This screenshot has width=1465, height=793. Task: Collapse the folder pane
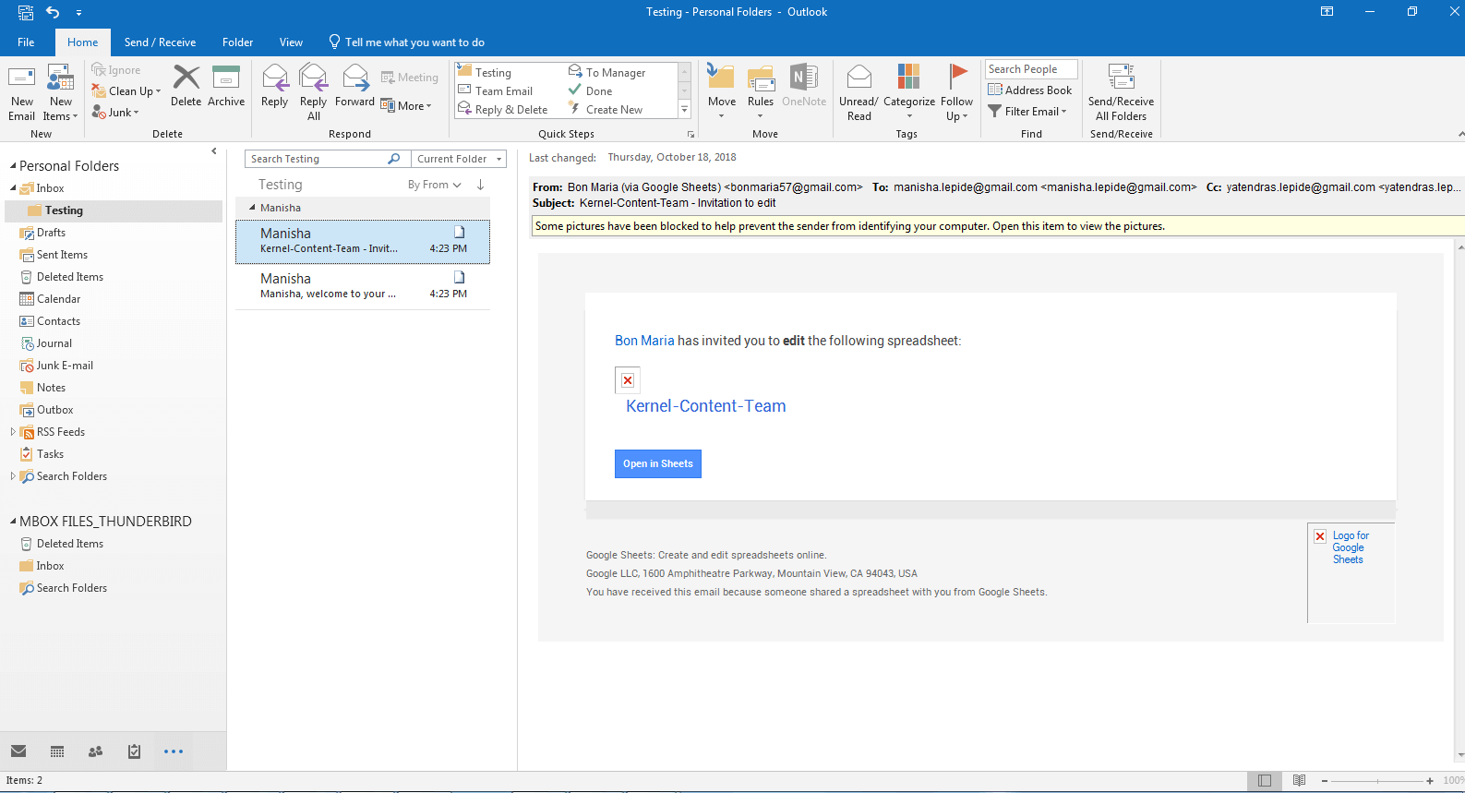coord(214,151)
